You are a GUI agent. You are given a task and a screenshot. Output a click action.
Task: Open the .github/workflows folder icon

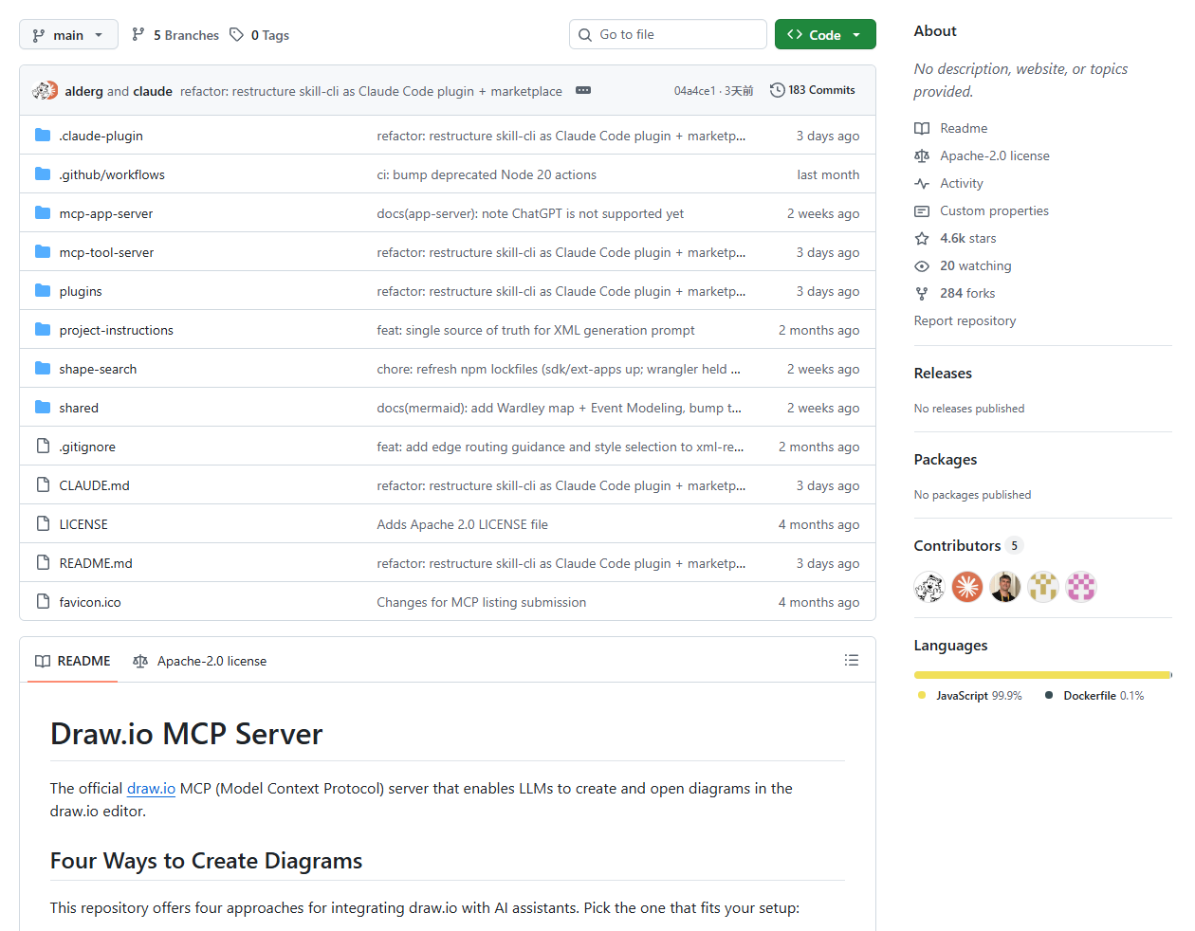tap(43, 174)
